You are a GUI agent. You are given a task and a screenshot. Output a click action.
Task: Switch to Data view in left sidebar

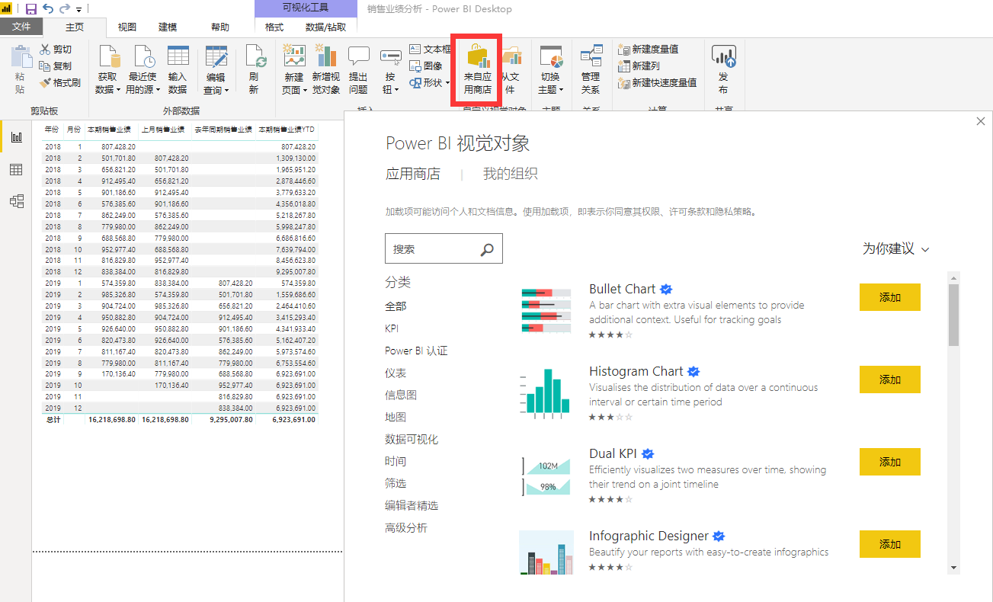[16, 169]
